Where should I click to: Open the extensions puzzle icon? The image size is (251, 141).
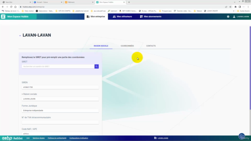tap(235, 7)
